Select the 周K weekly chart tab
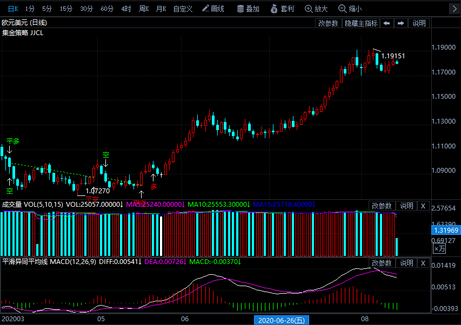The image size is (461, 325). pyautogui.click(x=143, y=9)
